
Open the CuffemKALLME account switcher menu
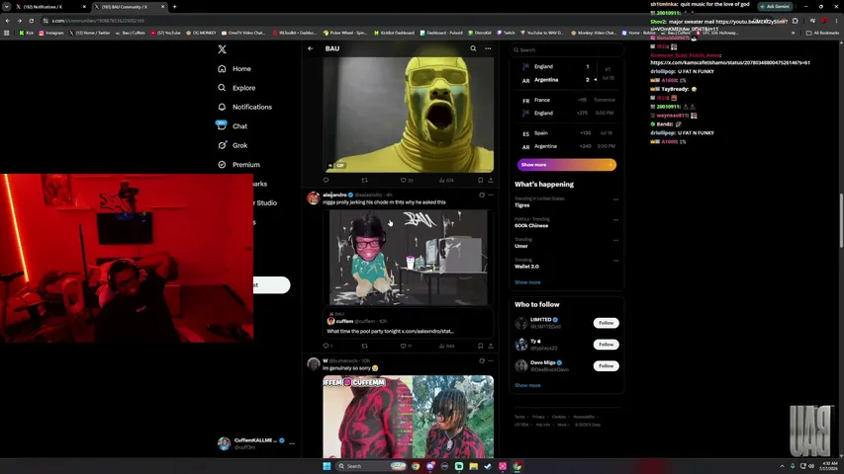pyautogui.click(x=256, y=443)
